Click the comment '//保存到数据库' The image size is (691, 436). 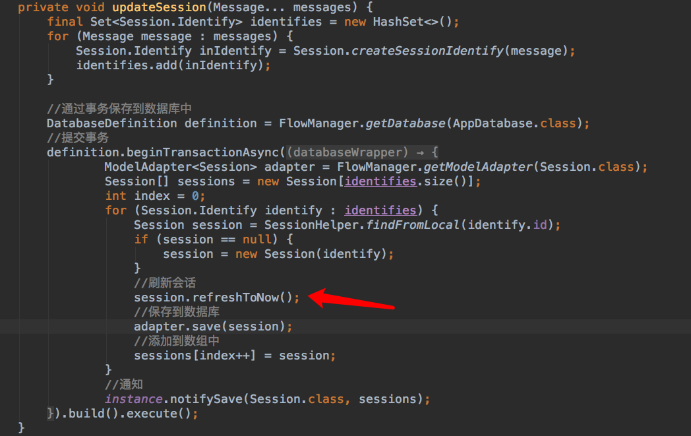pyautogui.click(x=177, y=312)
